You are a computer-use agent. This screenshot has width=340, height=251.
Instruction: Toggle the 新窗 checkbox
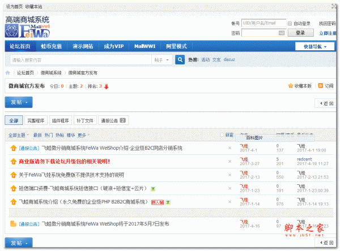(222, 135)
